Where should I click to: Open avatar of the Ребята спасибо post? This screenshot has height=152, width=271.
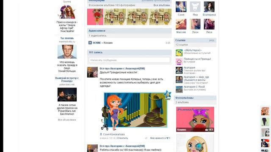[92, 148]
